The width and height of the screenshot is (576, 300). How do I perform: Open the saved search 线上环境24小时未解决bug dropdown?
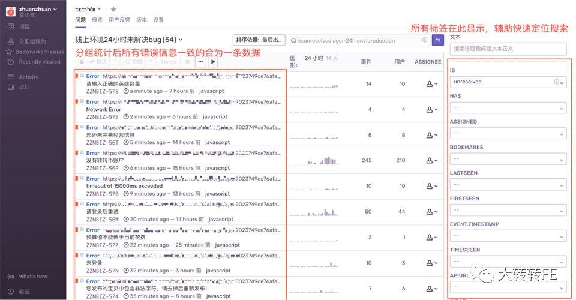click(x=129, y=39)
